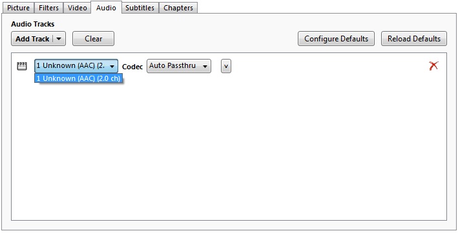The width and height of the screenshot is (458, 233).
Task: Open the Chapters tab
Action: click(178, 8)
